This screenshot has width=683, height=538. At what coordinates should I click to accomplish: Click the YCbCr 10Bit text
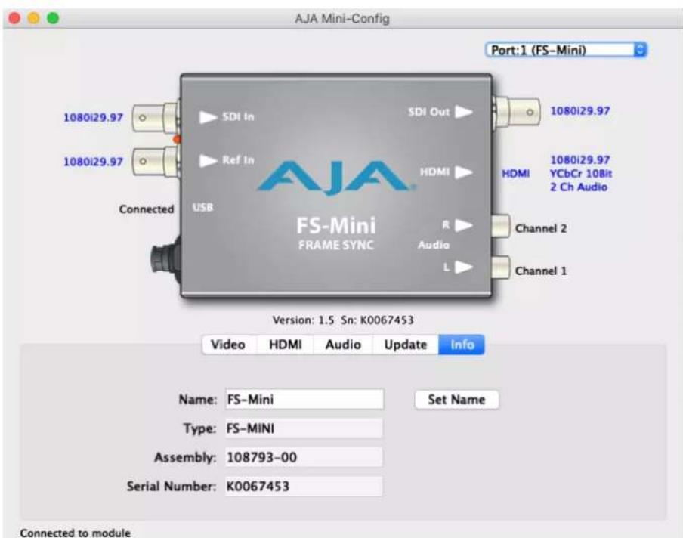click(x=581, y=173)
